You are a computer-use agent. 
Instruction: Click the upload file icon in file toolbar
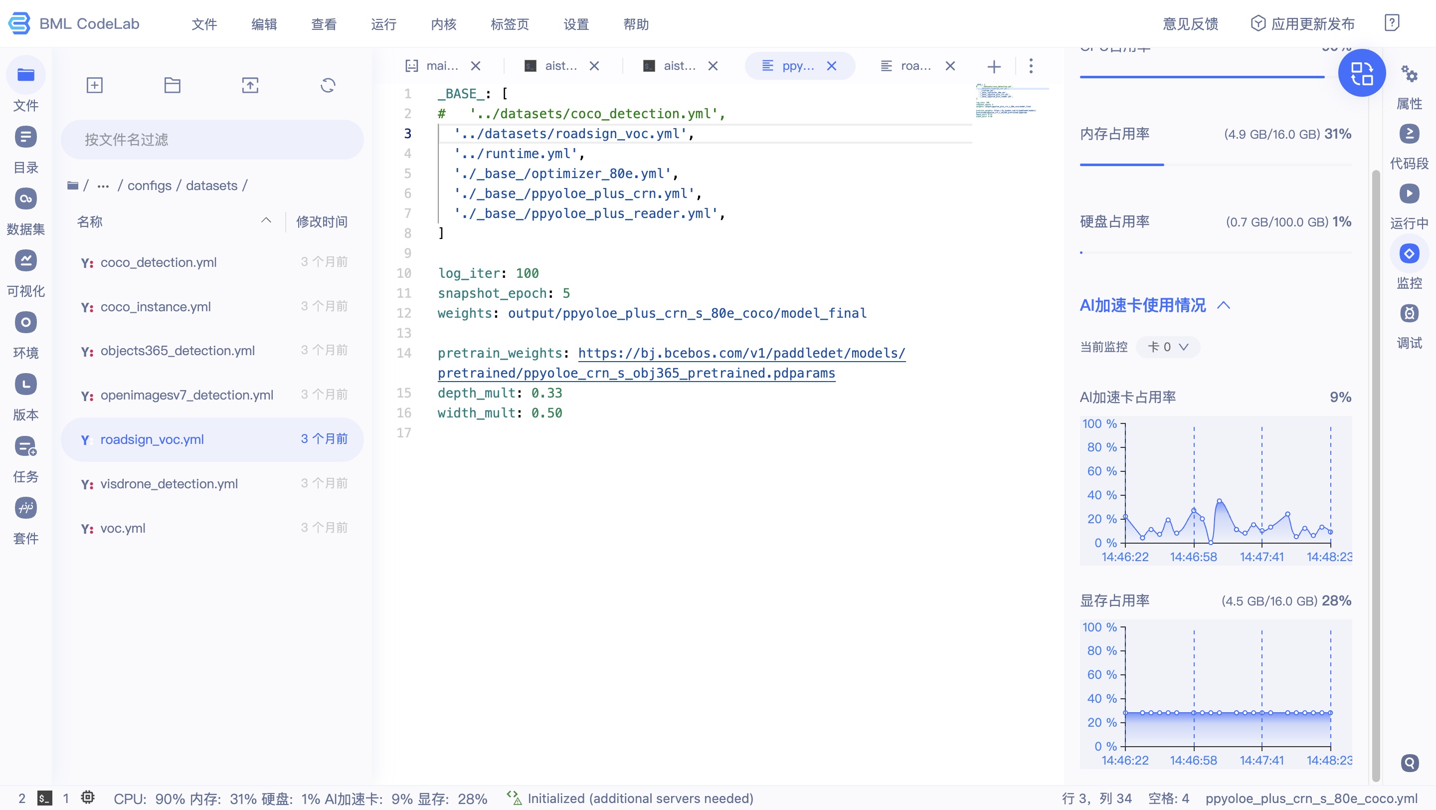(250, 85)
